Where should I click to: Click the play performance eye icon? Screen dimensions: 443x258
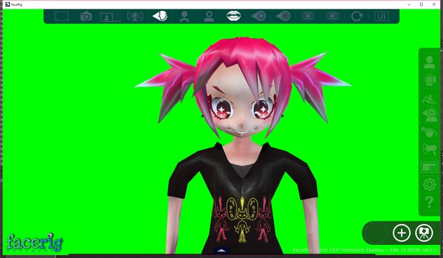coord(259,16)
